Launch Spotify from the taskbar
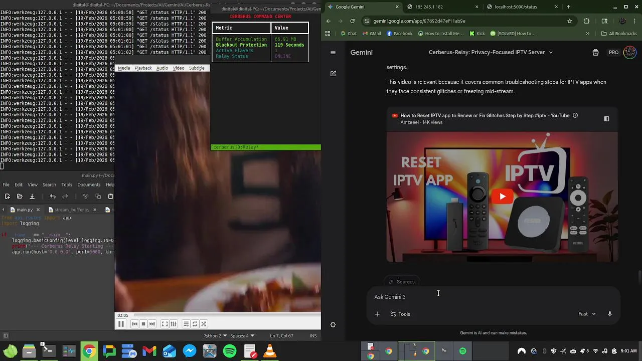 tap(230, 351)
